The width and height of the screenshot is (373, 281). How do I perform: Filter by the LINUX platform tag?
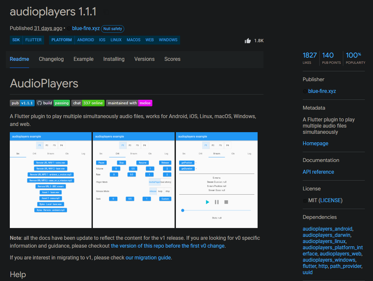[x=116, y=40]
